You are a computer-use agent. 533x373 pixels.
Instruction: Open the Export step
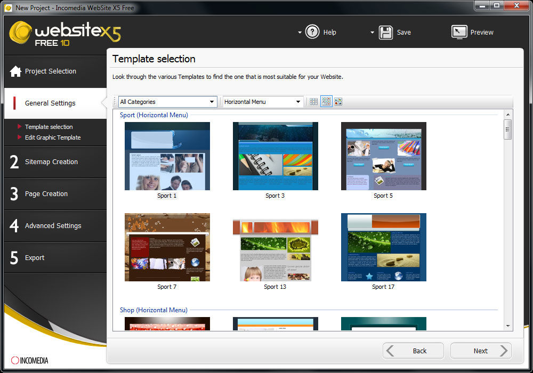35,258
